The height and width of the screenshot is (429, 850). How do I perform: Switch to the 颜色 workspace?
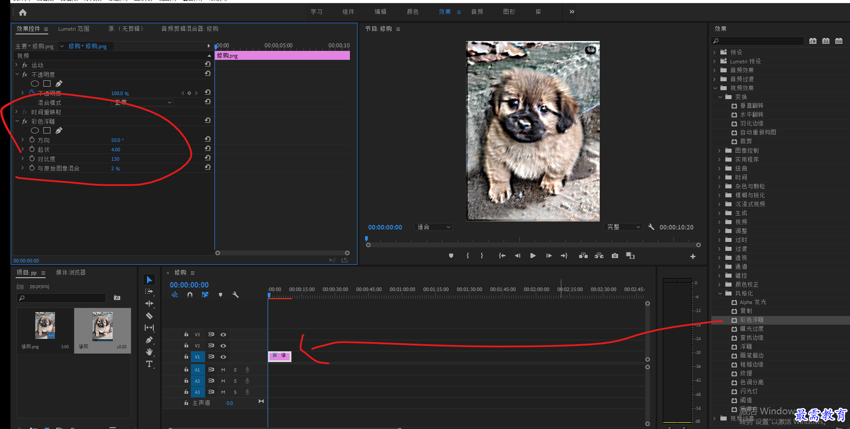412,12
